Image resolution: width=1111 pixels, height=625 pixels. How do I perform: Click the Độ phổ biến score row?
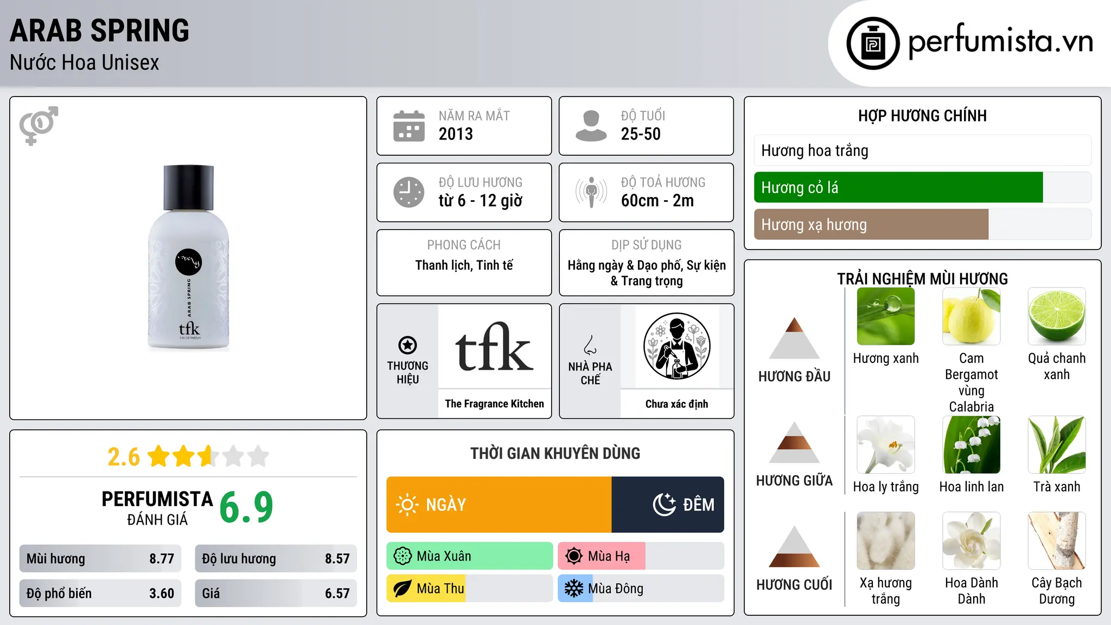(100, 593)
